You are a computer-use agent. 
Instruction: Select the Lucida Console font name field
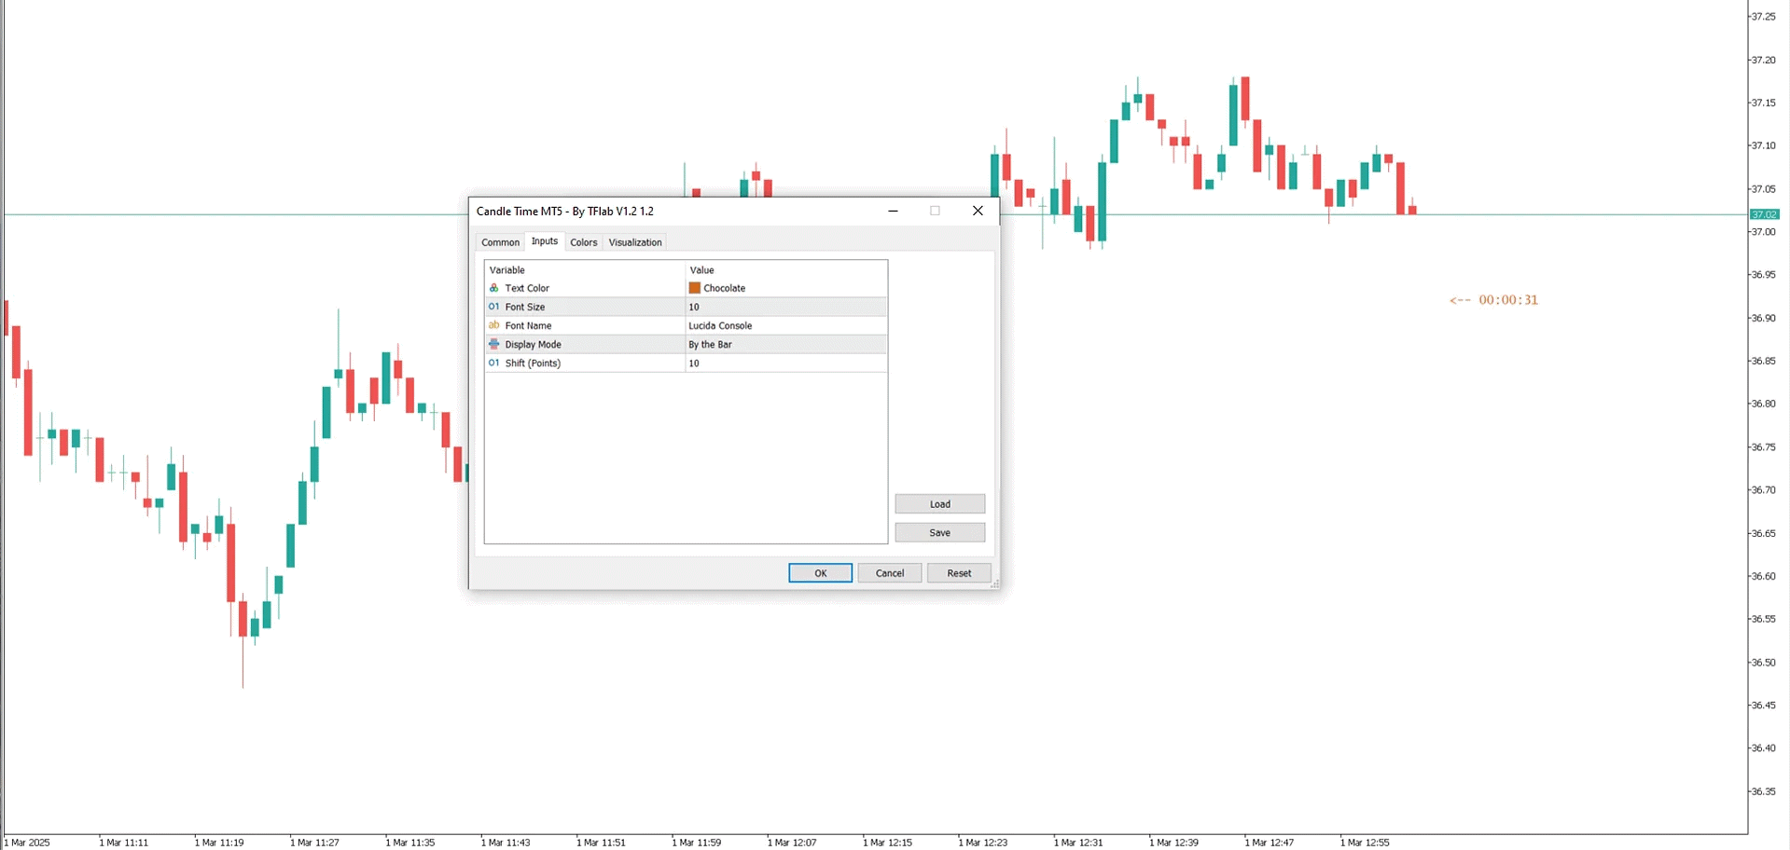785,326
